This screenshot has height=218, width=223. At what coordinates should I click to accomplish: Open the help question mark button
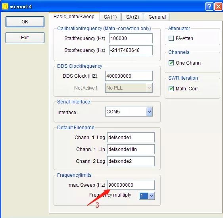[x=209, y=6]
